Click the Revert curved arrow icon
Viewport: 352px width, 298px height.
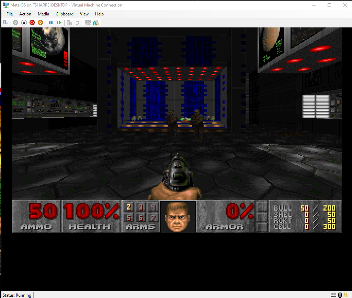point(78,23)
